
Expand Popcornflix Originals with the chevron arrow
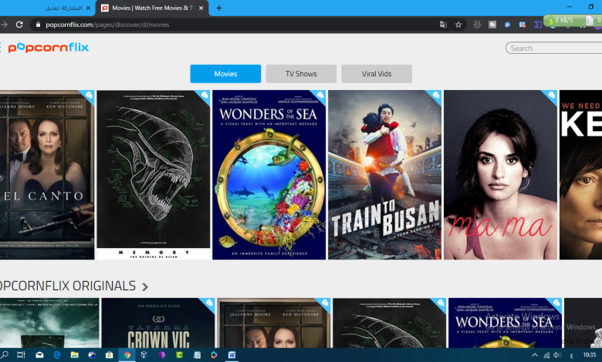pyautogui.click(x=145, y=287)
